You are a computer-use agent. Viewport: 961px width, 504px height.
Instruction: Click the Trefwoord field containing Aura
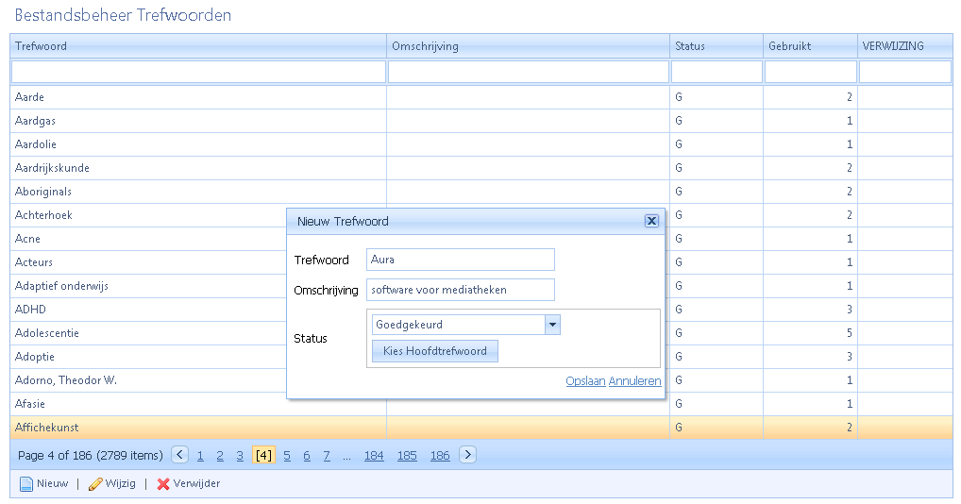pyautogui.click(x=461, y=260)
